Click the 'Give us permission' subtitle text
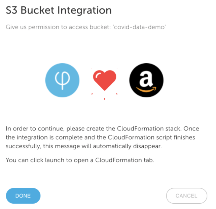216x209 pixels. (x=86, y=27)
